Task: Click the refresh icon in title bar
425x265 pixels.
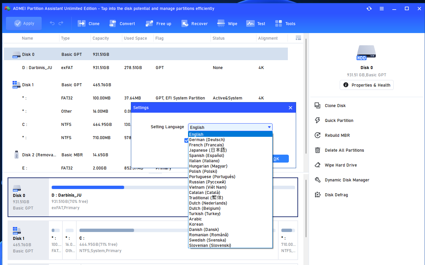Action: [369, 9]
